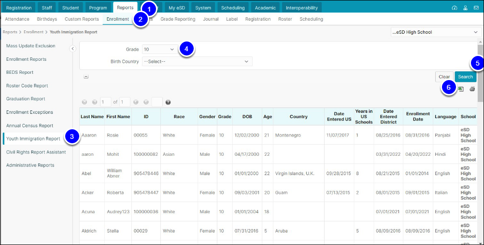Open Enrollment Exceptions in the sidebar
The height and width of the screenshot is (245, 484).
(x=29, y=112)
